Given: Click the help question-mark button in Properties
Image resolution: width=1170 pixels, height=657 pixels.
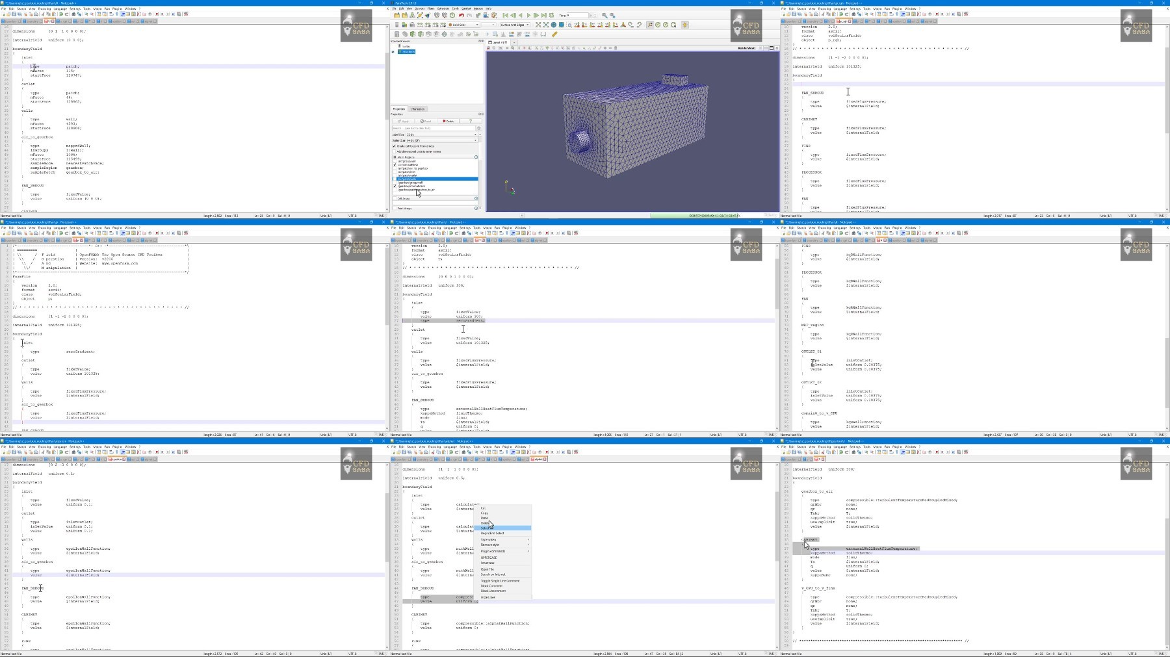Looking at the screenshot, I should tap(471, 121).
